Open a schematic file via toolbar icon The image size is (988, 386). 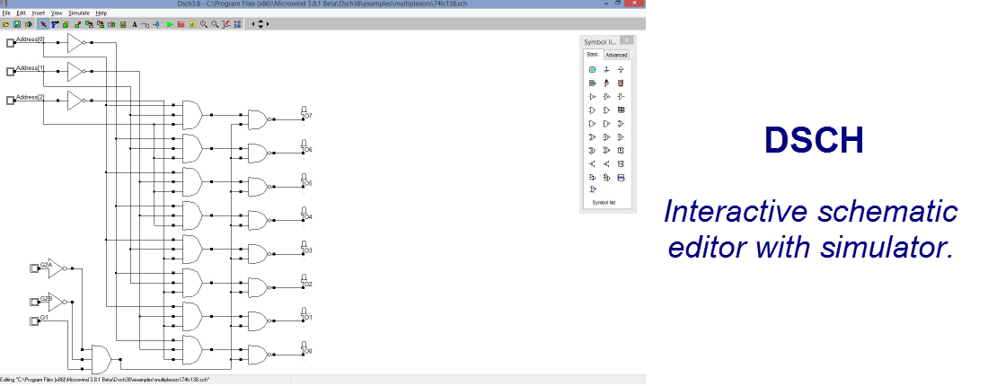pos(5,24)
